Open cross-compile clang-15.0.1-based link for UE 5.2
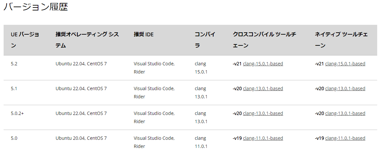The width and height of the screenshot is (389, 161). point(263,64)
